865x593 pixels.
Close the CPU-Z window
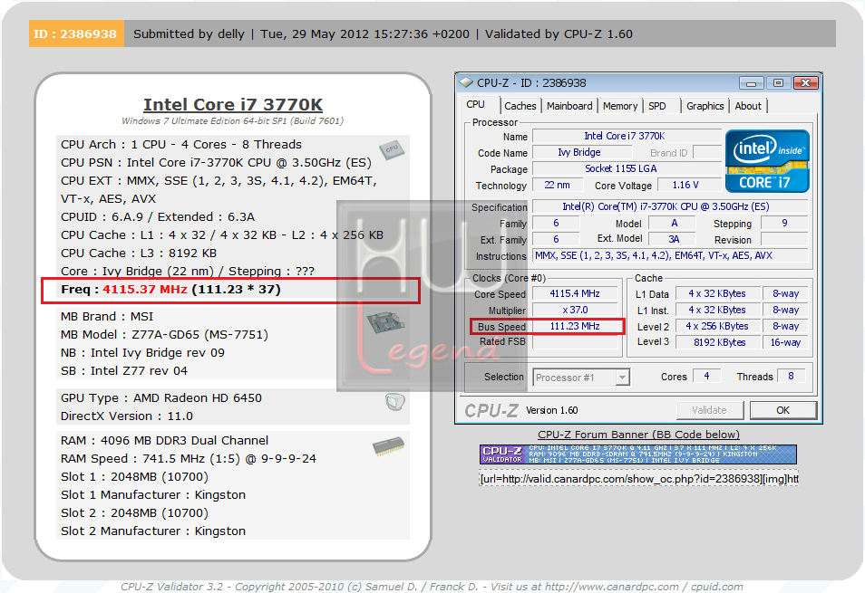[805, 83]
